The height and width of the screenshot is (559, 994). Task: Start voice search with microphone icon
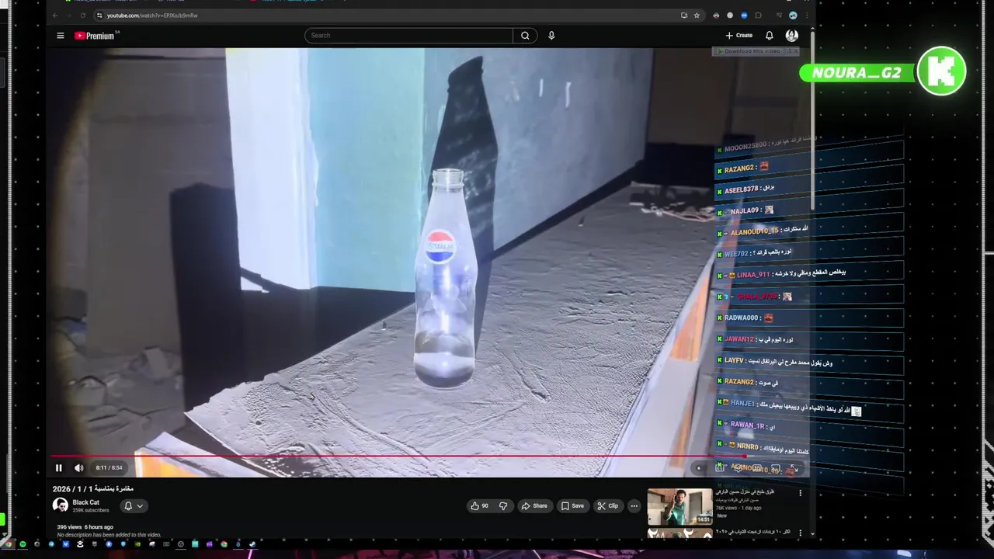click(x=551, y=35)
